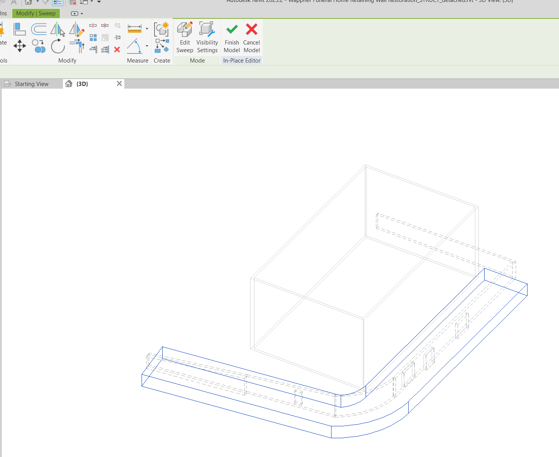
Task: Pin the selected element
Action: point(117,38)
